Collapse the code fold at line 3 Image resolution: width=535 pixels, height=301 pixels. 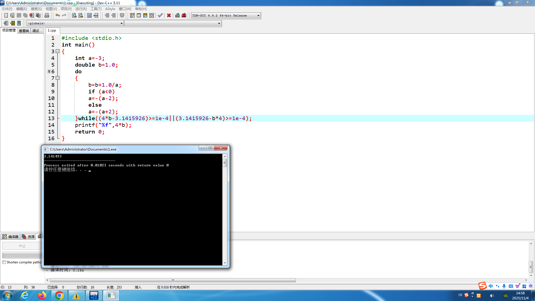click(58, 51)
